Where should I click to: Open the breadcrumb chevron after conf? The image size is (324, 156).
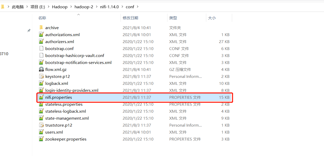138,7
